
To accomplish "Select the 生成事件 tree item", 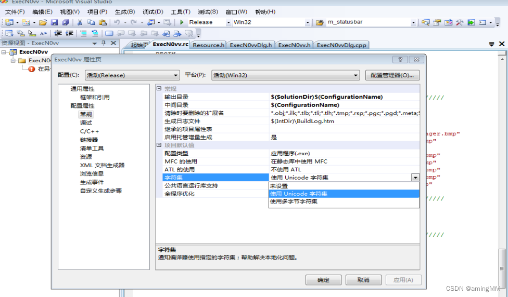I will click(x=92, y=182).
